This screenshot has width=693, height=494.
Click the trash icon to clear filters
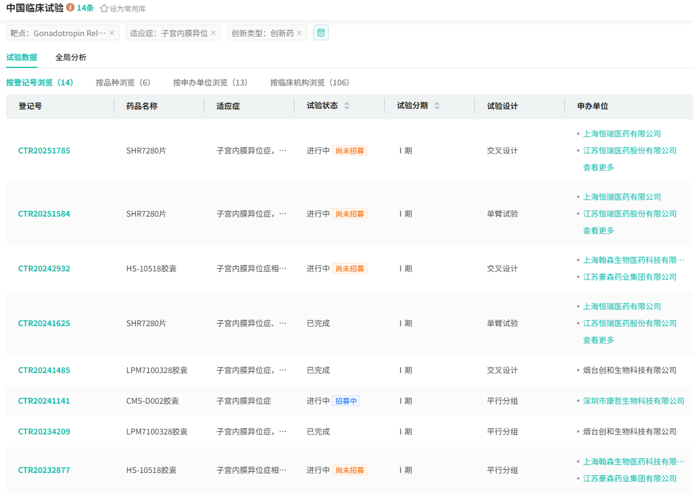tap(321, 32)
